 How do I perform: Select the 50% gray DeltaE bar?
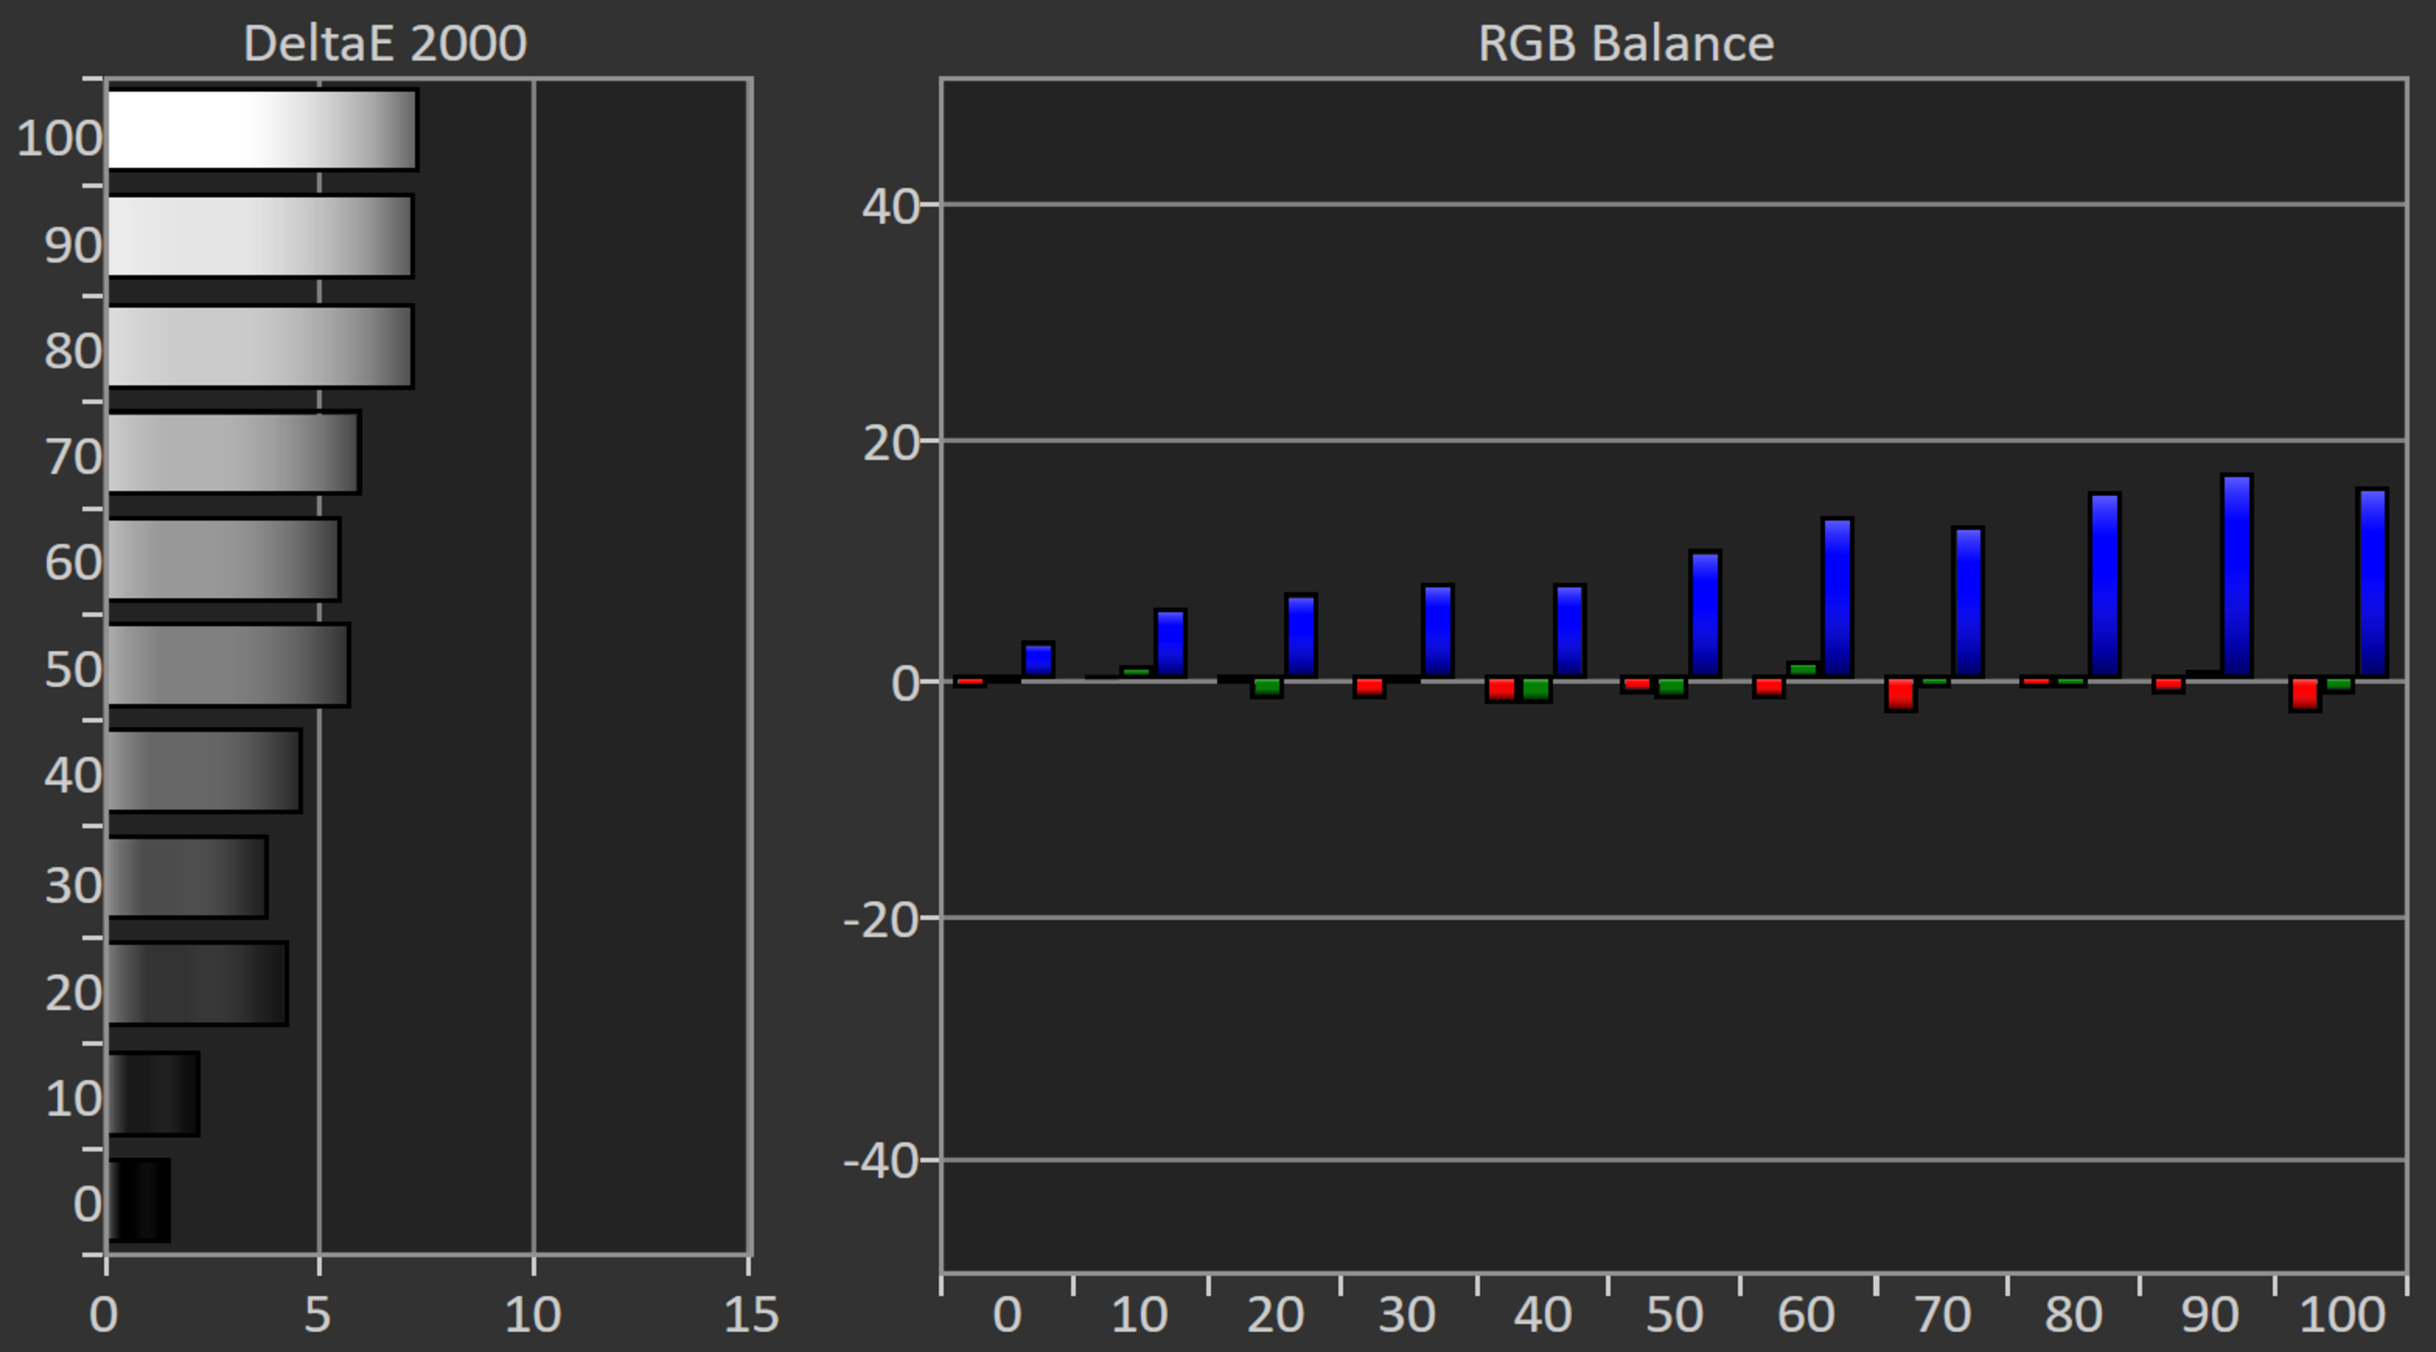[228, 665]
